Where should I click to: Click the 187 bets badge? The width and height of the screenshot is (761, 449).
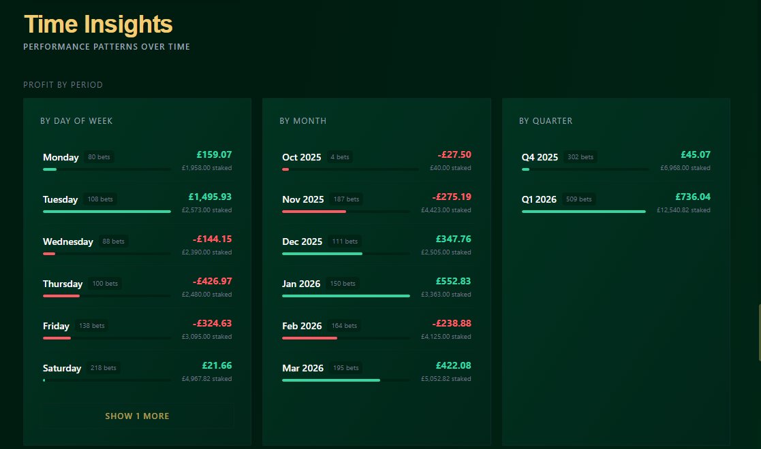[346, 199]
